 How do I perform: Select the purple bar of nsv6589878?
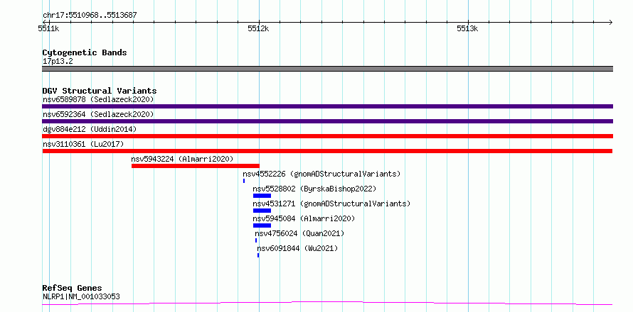tap(327, 106)
